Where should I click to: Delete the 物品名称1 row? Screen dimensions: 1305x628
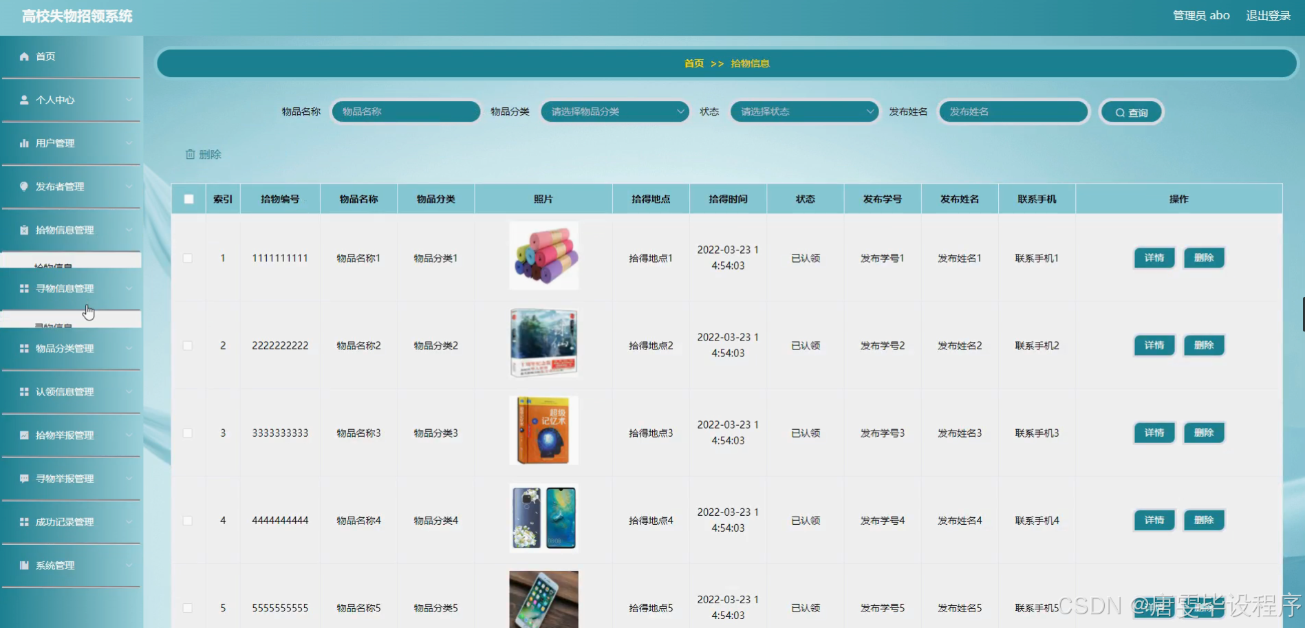(1204, 258)
